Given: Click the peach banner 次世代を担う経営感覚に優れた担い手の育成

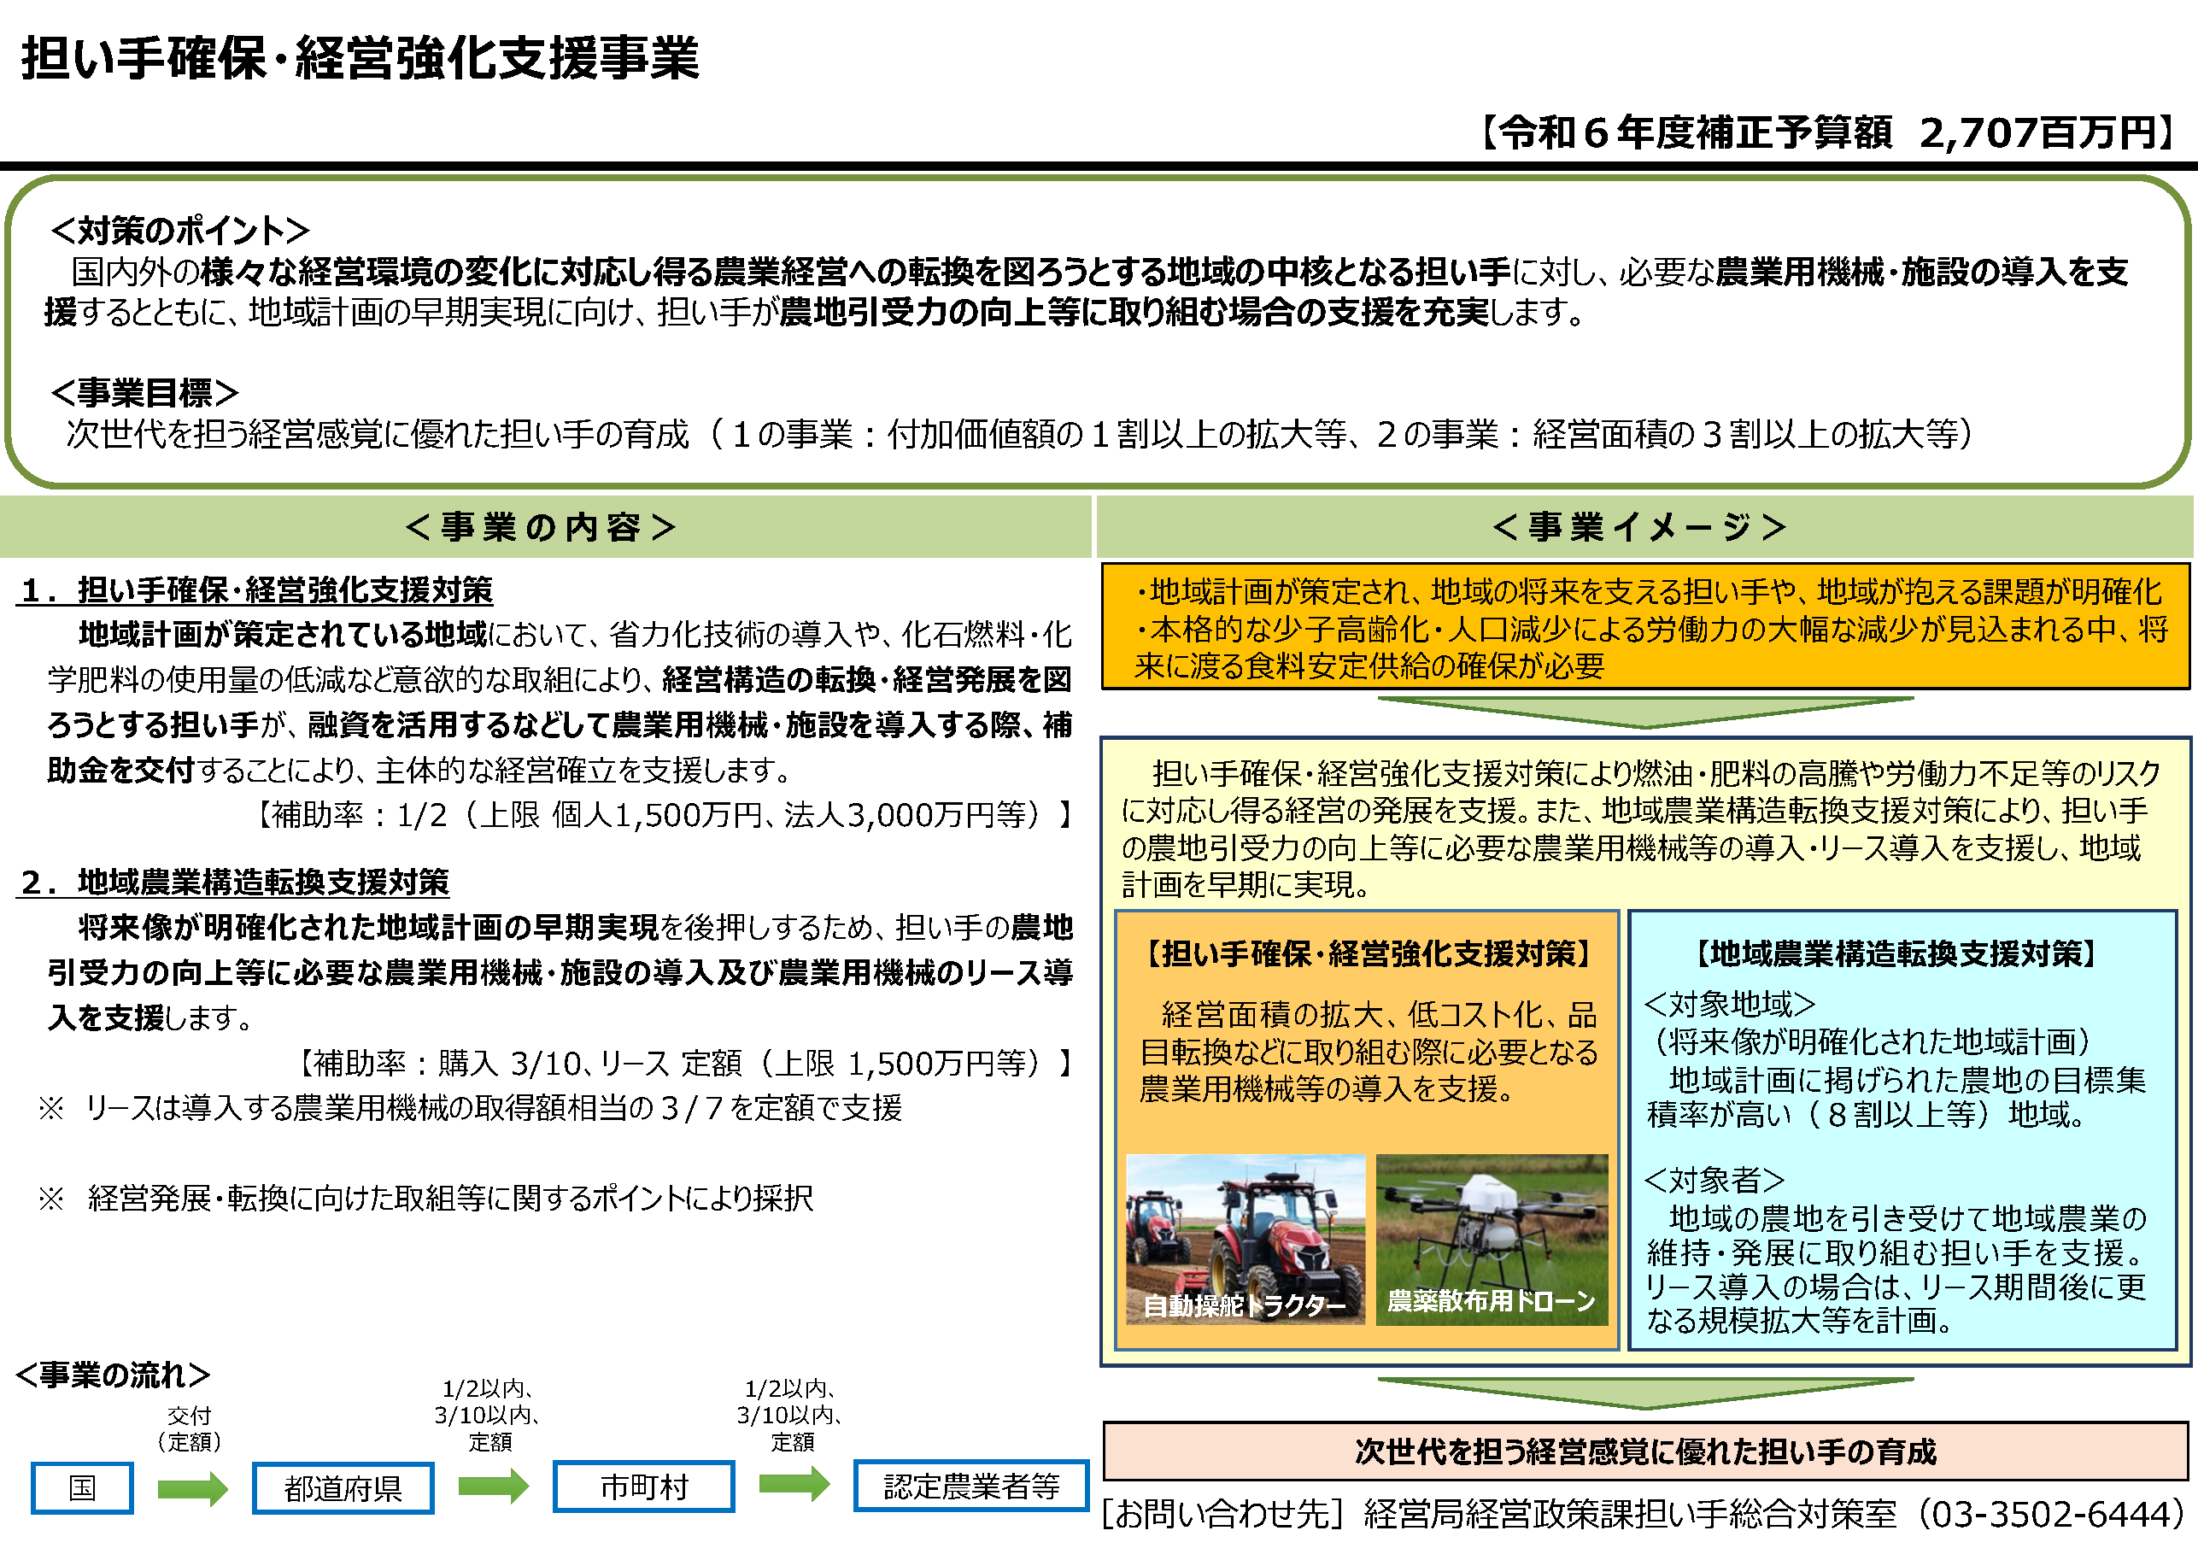Looking at the screenshot, I should [x=1644, y=1451].
